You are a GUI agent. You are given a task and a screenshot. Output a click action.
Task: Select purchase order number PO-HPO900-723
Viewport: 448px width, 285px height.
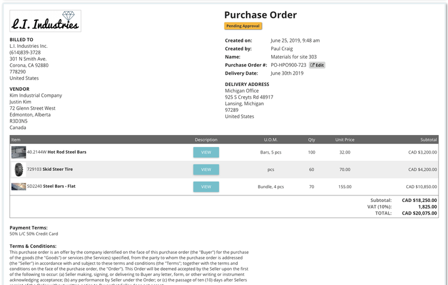tap(289, 65)
